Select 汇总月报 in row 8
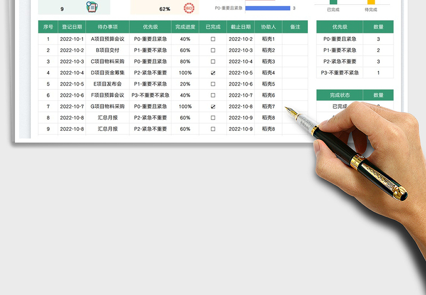Screen dimensions: 426x295 pos(108,118)
